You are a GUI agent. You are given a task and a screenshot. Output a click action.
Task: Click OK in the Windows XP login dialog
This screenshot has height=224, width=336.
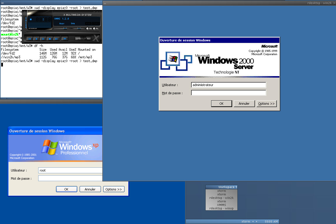(x=66, y=189)
